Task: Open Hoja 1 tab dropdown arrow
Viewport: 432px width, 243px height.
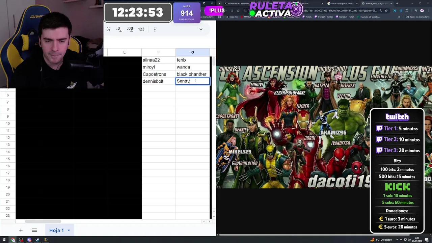Action: (x=69, y=231)
